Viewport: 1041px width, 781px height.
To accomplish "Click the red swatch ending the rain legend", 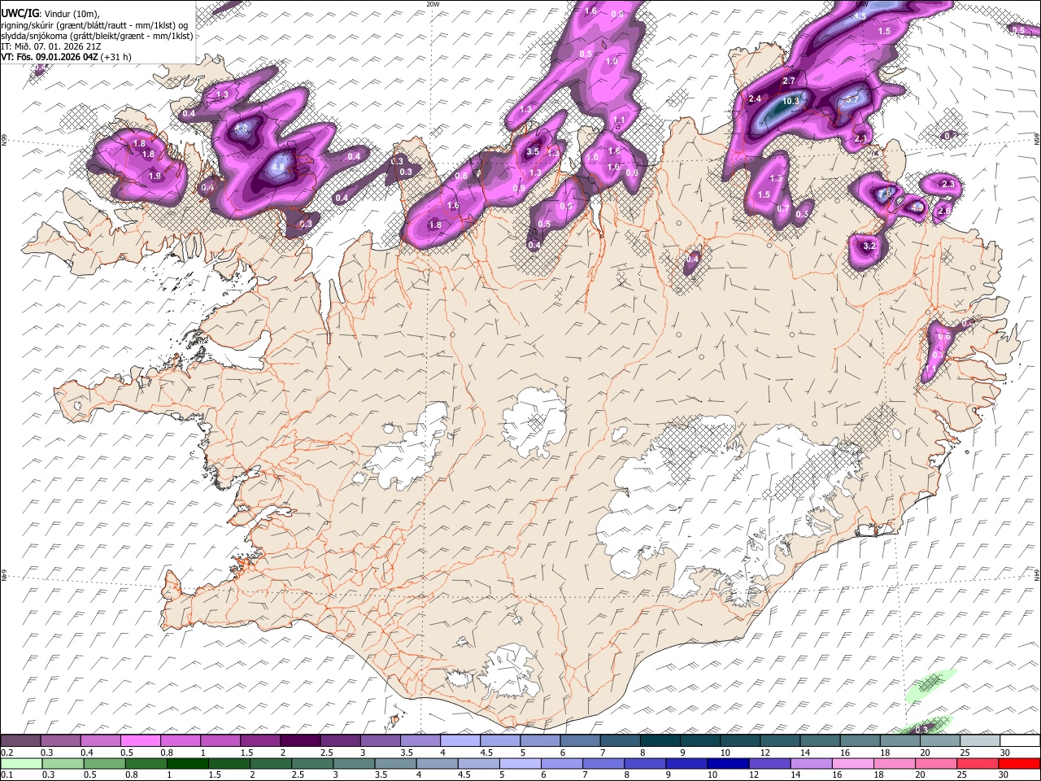I will [1020, 763].
